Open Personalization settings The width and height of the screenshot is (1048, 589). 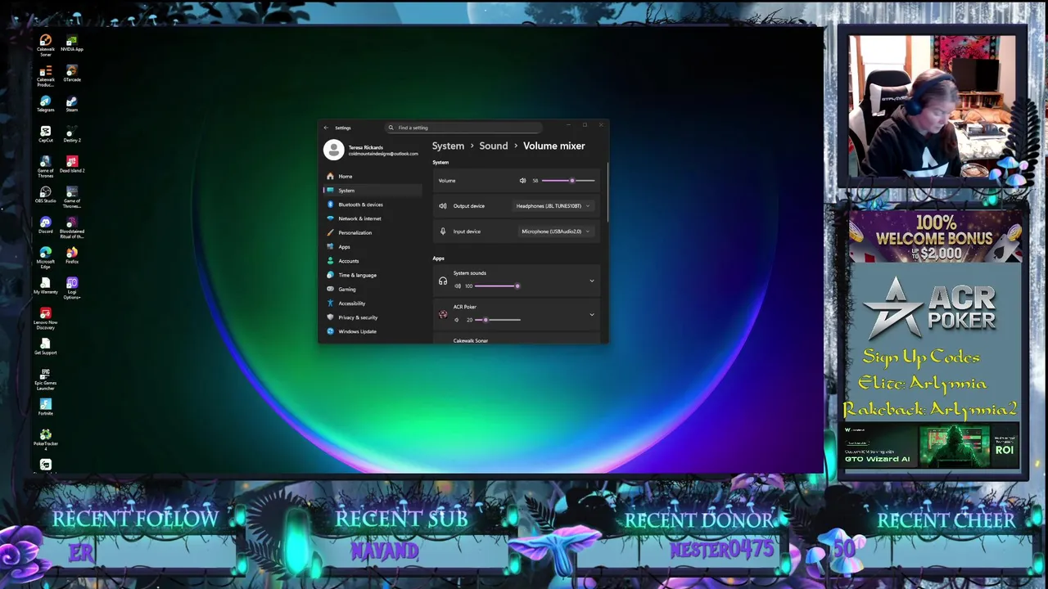click(x=373, y=233)
